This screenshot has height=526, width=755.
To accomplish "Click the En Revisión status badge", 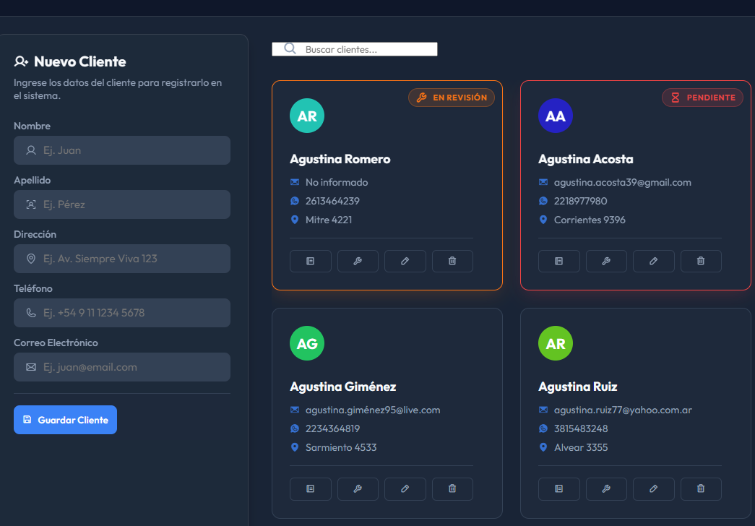I will click(x=452, y=98).
